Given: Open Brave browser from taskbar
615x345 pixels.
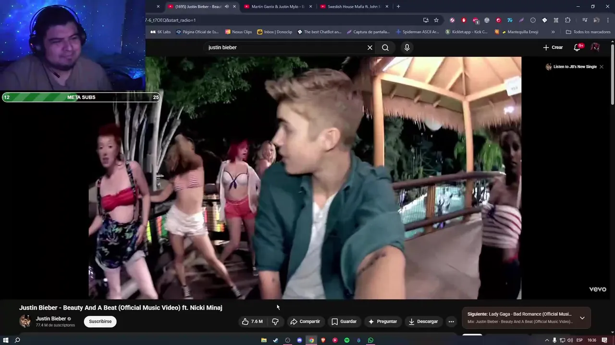Looking at the screenshot, I should (323, 340).
